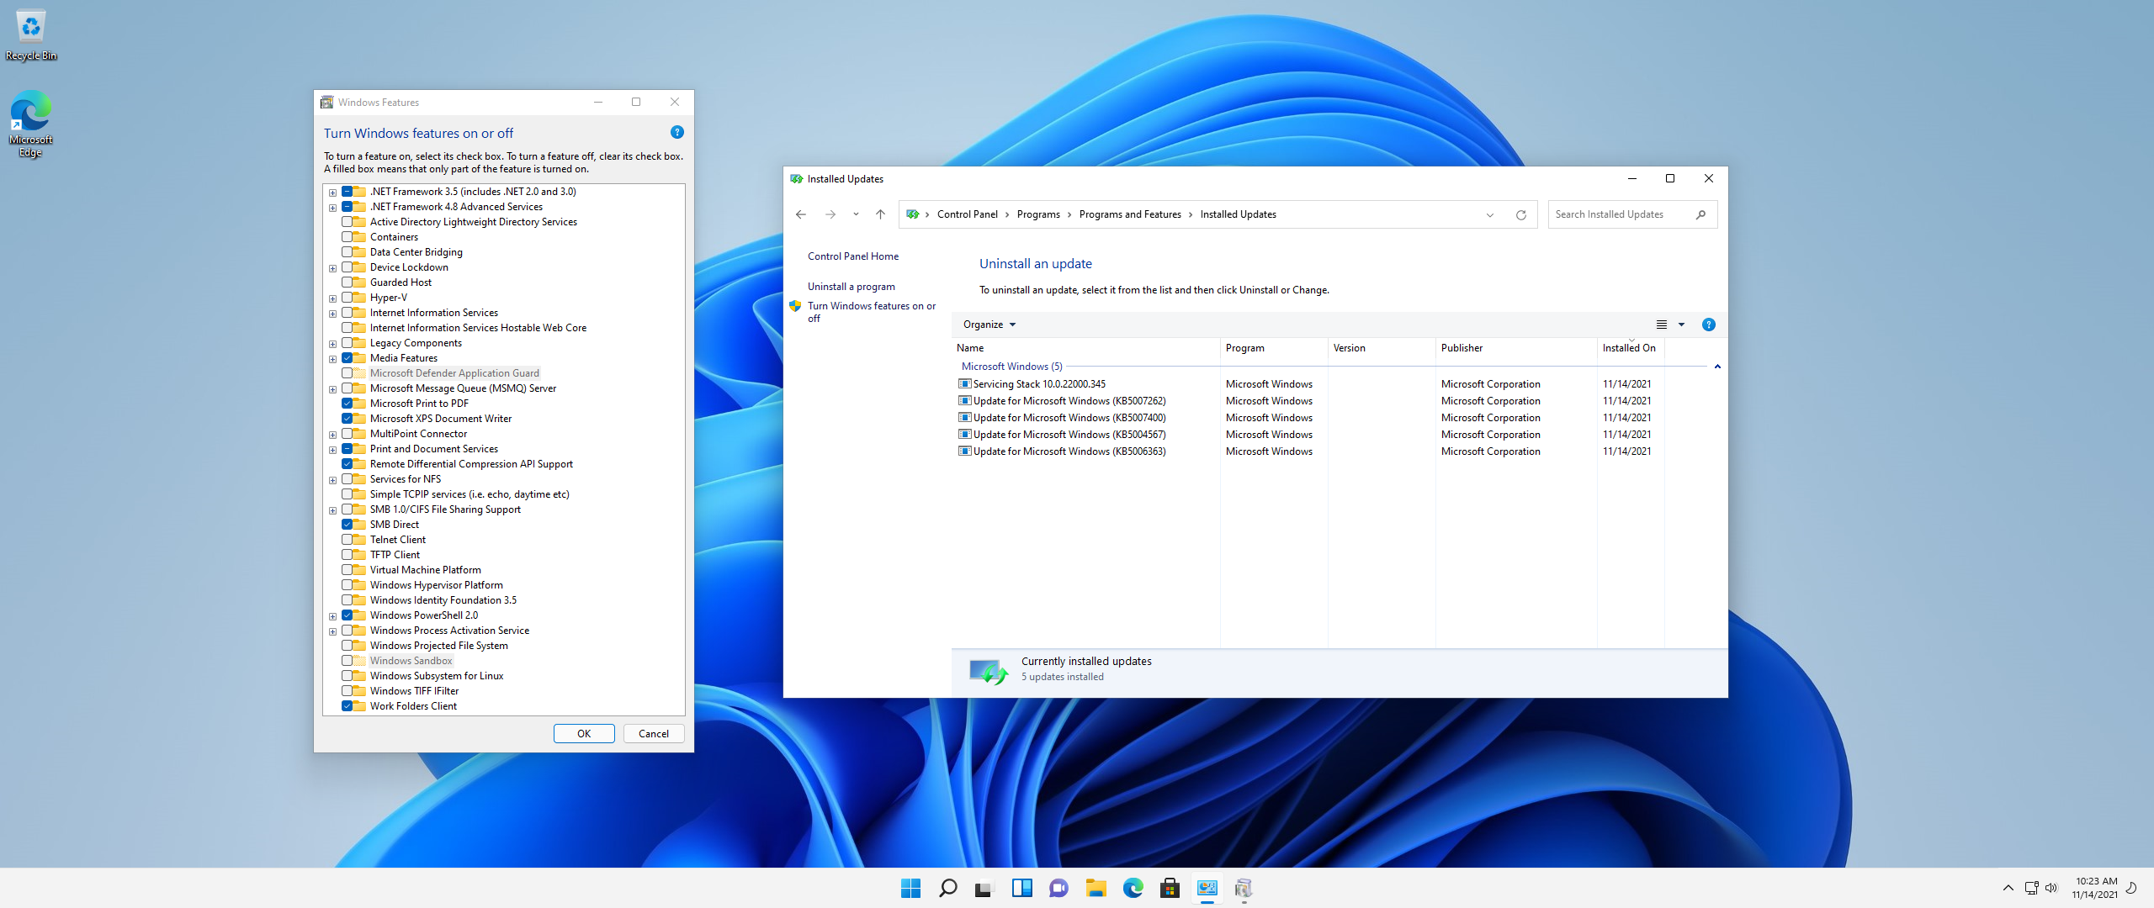Open the volume tray icon

point(2051,888)
